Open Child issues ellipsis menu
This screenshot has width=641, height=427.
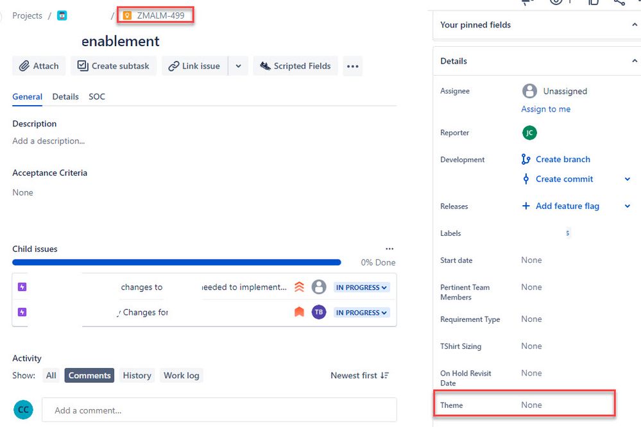coord(389,249)
